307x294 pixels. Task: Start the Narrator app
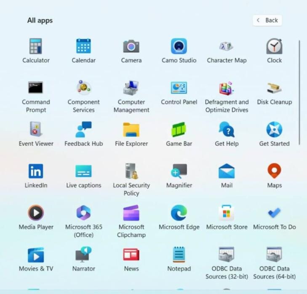point(83,255)
